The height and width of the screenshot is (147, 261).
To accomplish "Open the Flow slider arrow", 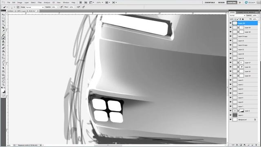I will [x=75, y=7].
